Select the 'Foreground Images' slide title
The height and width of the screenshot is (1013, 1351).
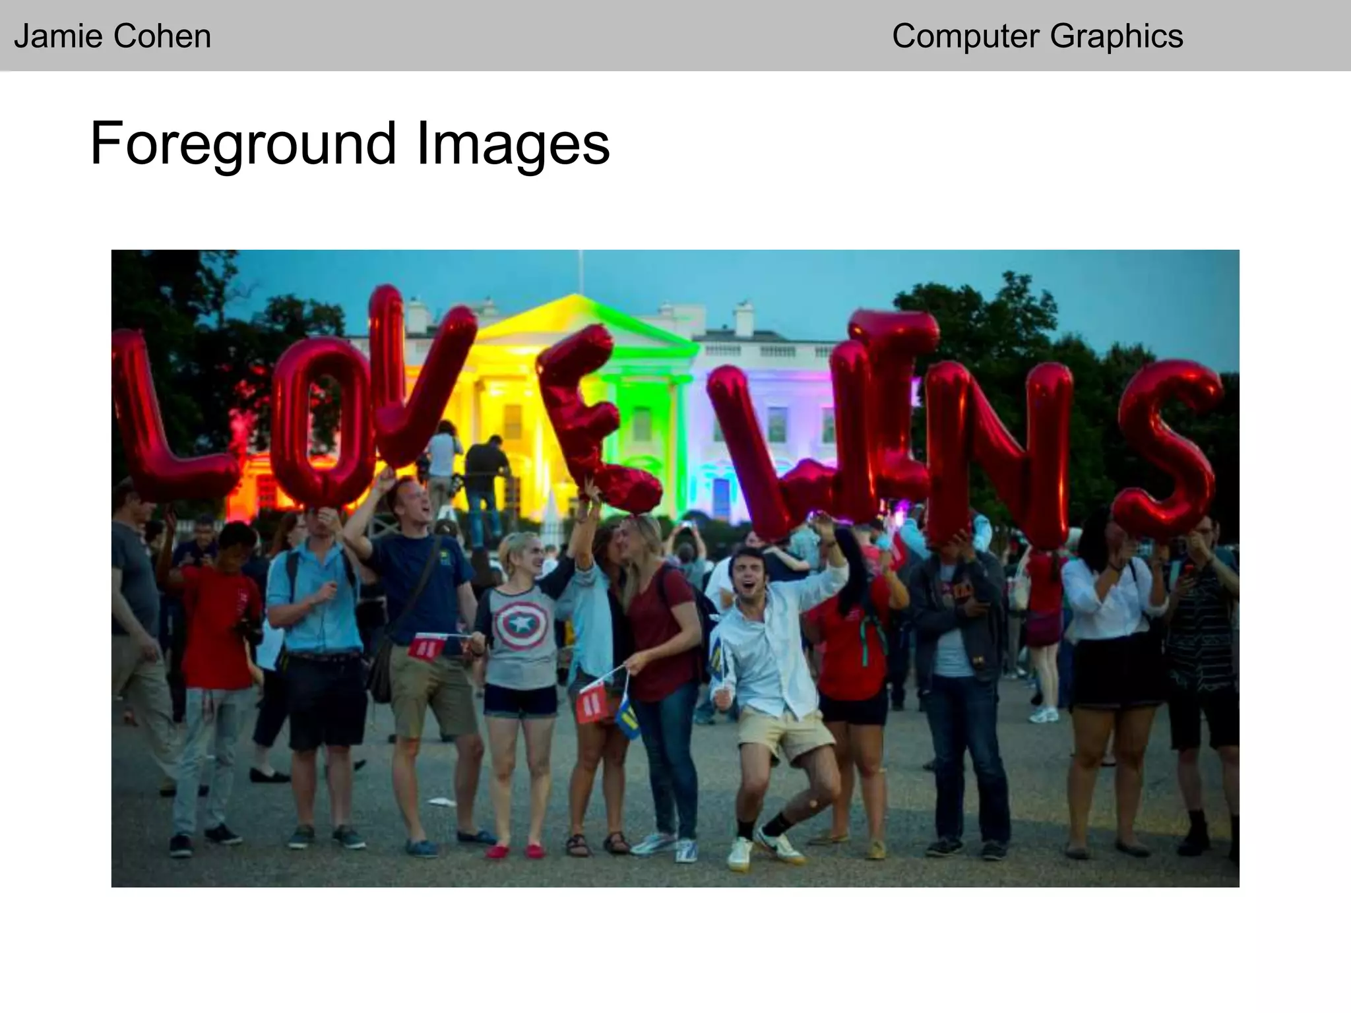click(x=350, y=145)
